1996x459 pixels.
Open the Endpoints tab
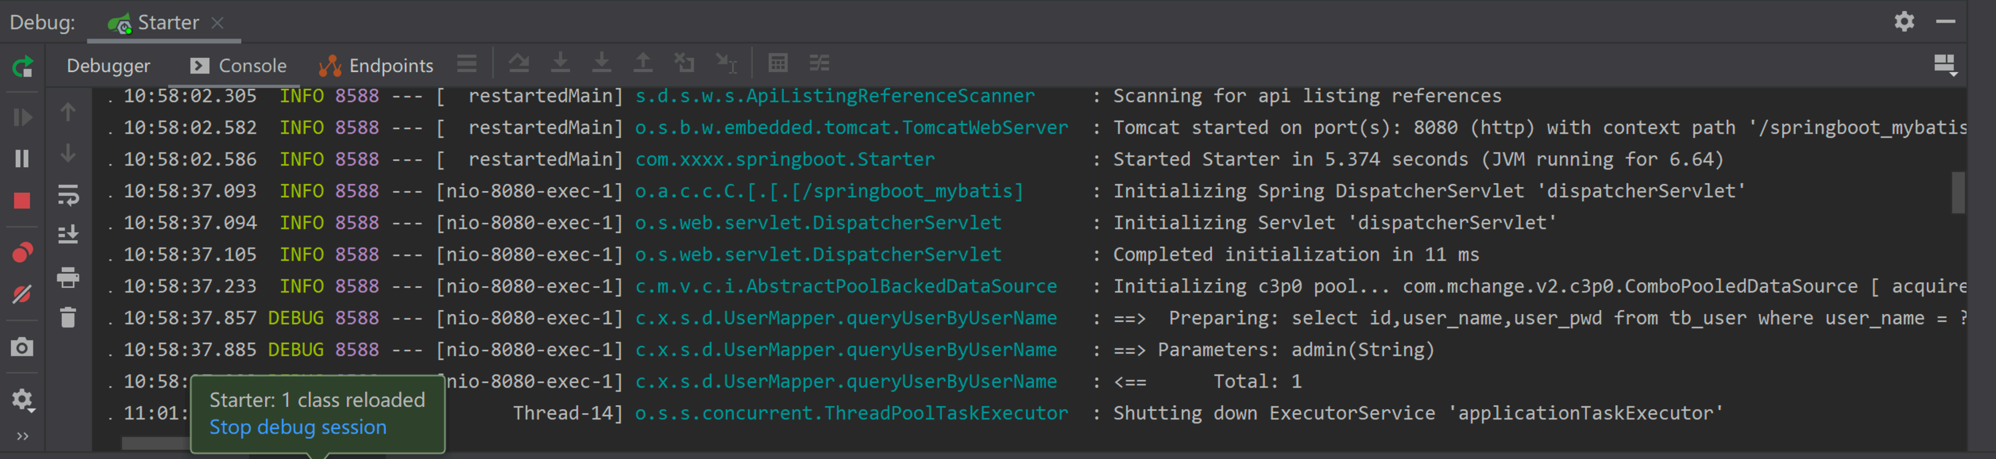[377, 66]
